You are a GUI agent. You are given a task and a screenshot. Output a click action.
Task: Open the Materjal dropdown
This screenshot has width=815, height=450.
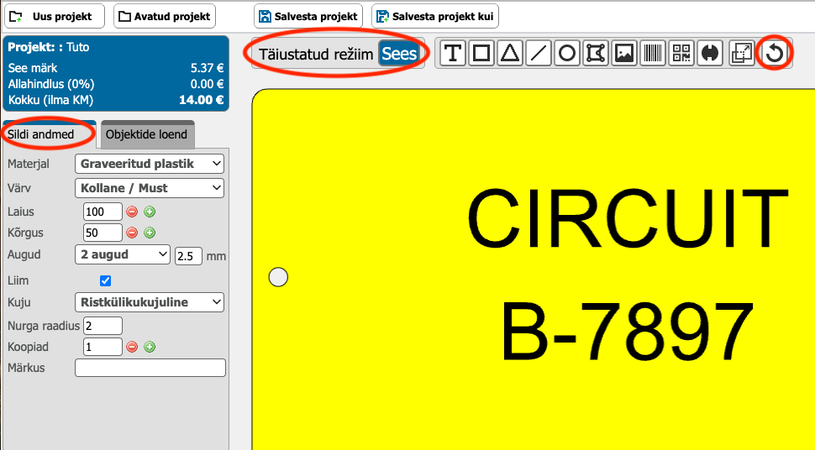[150, 164]
